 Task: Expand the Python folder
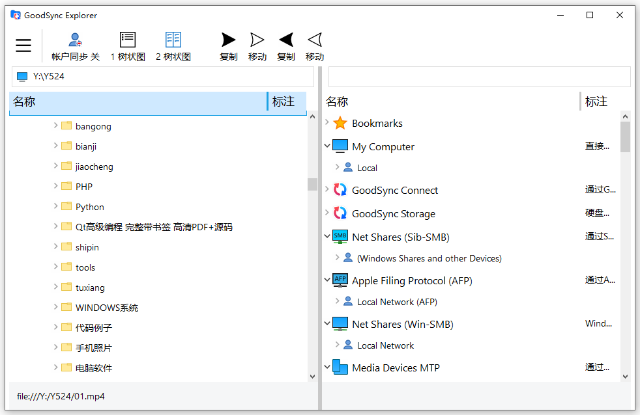pos(55,206)
